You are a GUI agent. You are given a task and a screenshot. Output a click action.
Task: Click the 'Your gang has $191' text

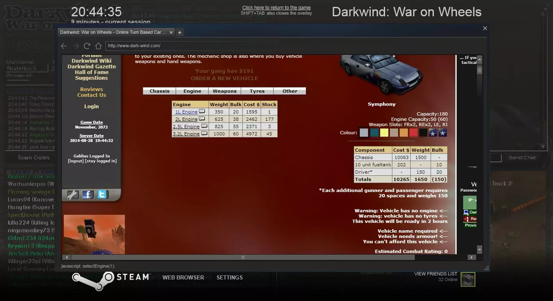224,71
